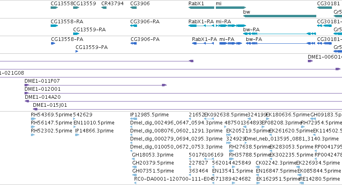Viewport: 342px width, 185px height.
Task: Open the IP12985.5prime EST label
Action: coord(149,115)
